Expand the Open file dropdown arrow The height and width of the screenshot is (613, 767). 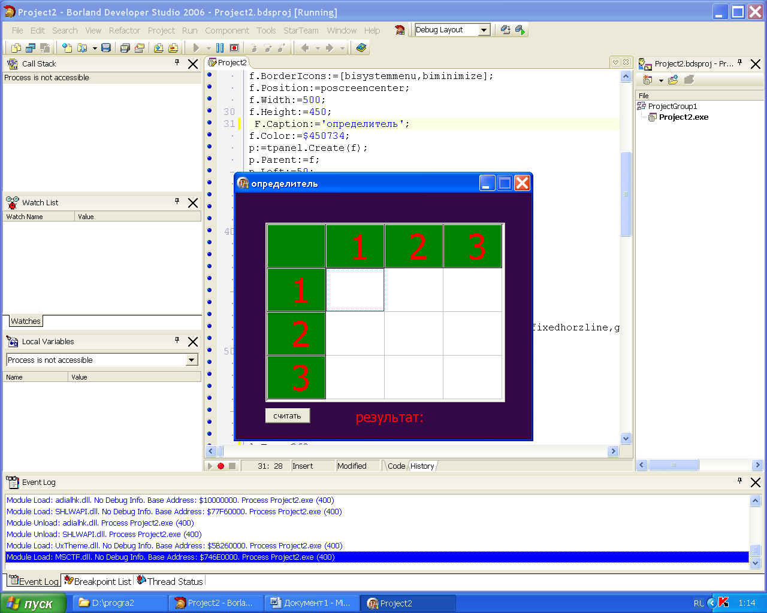pos(95,48)
